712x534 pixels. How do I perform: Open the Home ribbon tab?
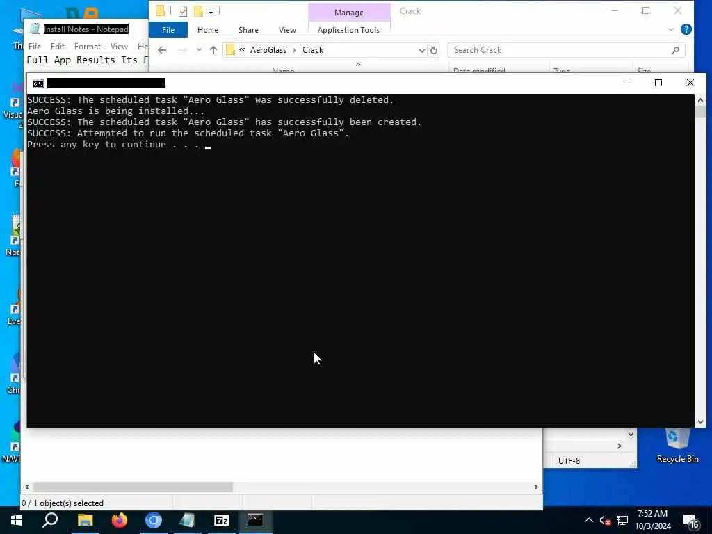pos(207,29)
